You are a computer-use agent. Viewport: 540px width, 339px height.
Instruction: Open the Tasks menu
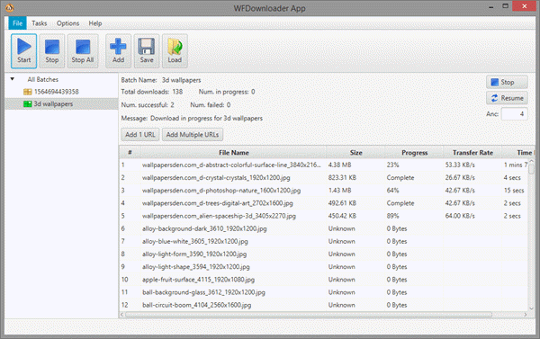tap(40, 23)
